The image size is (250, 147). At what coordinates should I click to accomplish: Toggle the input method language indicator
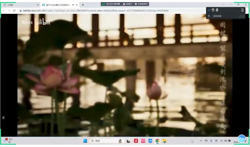click(216, 141)
